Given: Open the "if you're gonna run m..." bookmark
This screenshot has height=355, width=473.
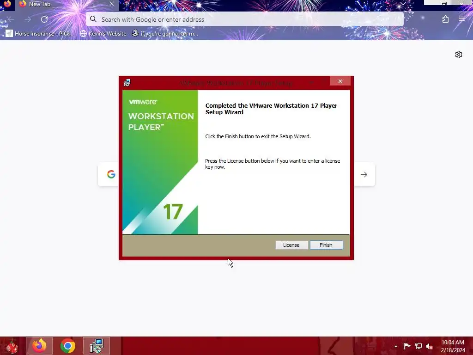Looking at the screenshot, I should [165, 33].
